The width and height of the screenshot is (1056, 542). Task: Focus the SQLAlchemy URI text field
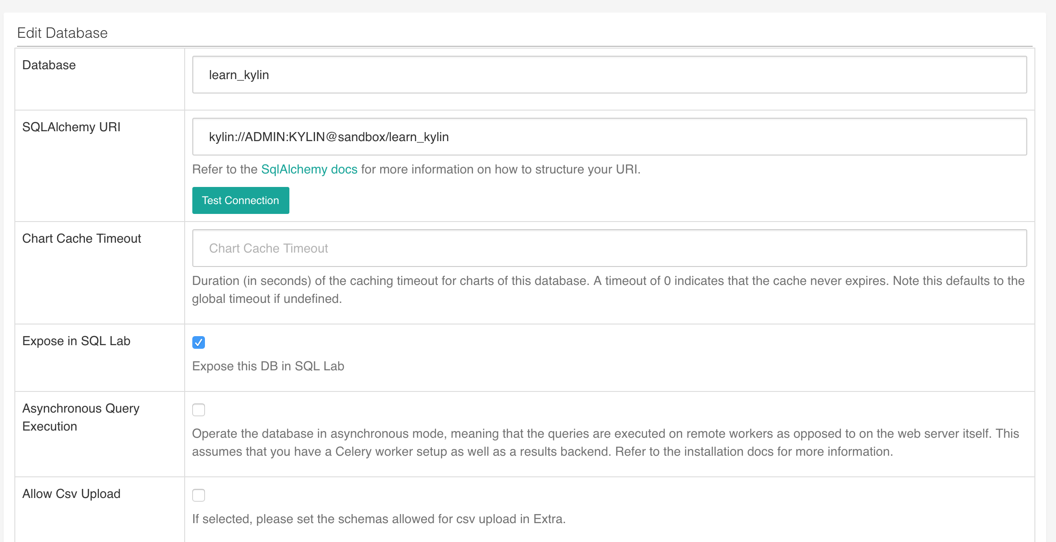point(609,137)
